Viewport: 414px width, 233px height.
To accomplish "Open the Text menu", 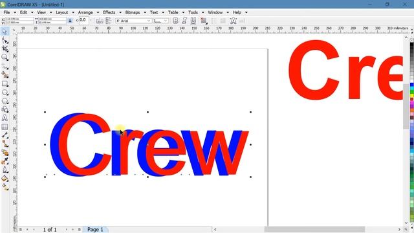I will tap(154, 12).
